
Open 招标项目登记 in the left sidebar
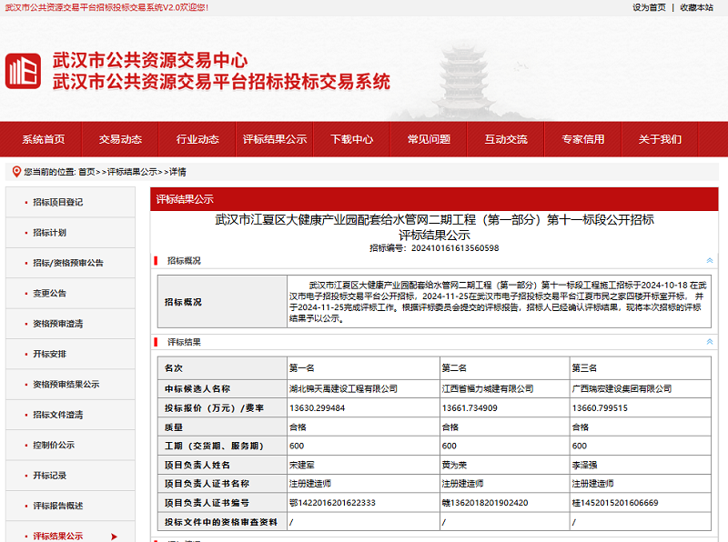[x=57, y=202]
